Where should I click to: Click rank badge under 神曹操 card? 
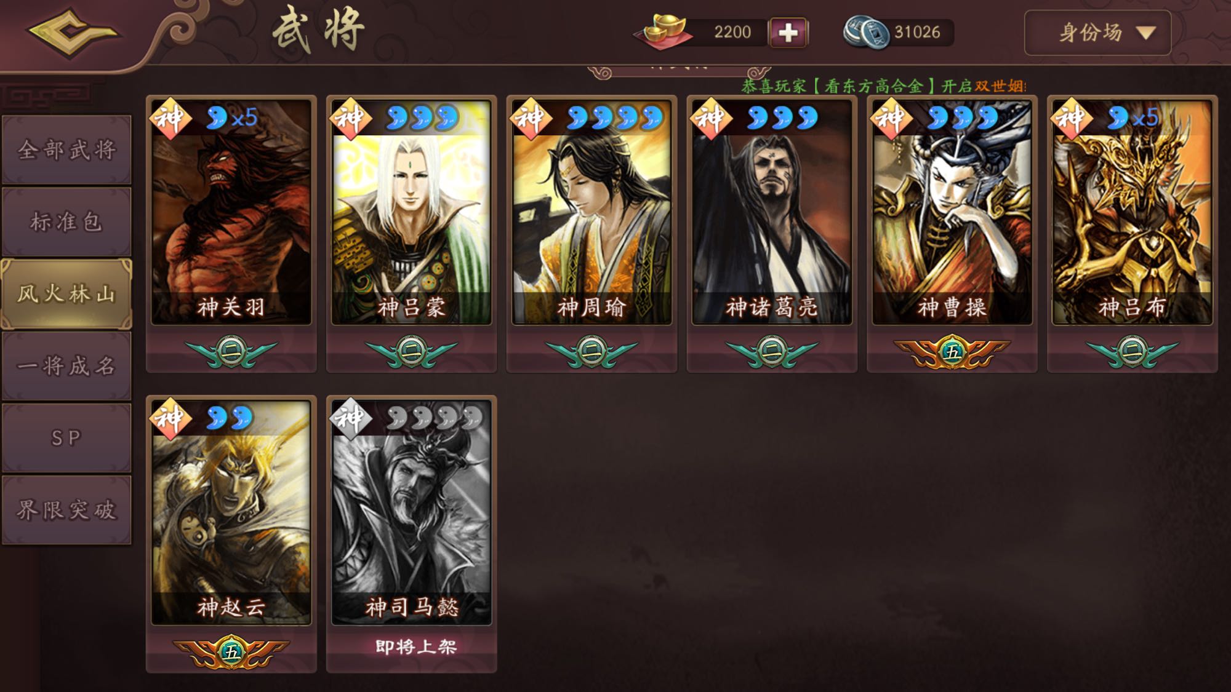tap(952, 352)
